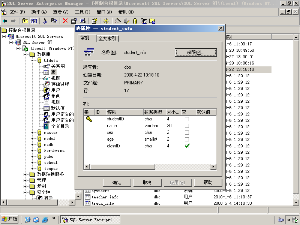Switch to the 全文索引 tab
The height and width of the screenshot is (225, 300).
[108, 39]
